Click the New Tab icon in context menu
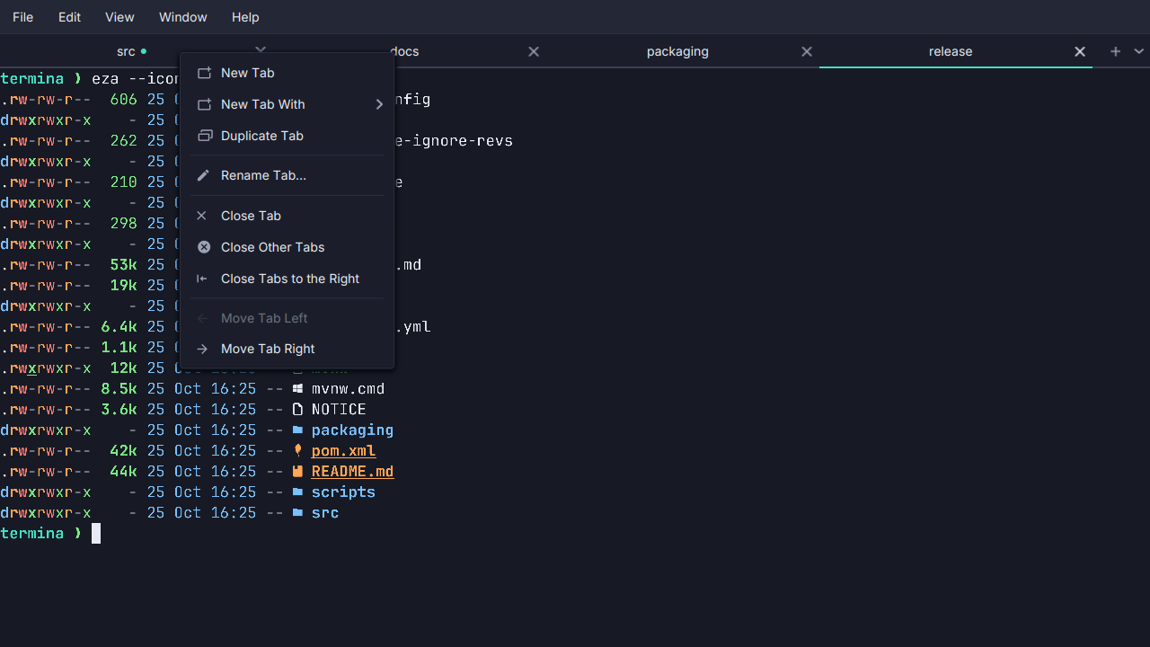Screen dimensions: 1150x647 (x=204, y=73)
